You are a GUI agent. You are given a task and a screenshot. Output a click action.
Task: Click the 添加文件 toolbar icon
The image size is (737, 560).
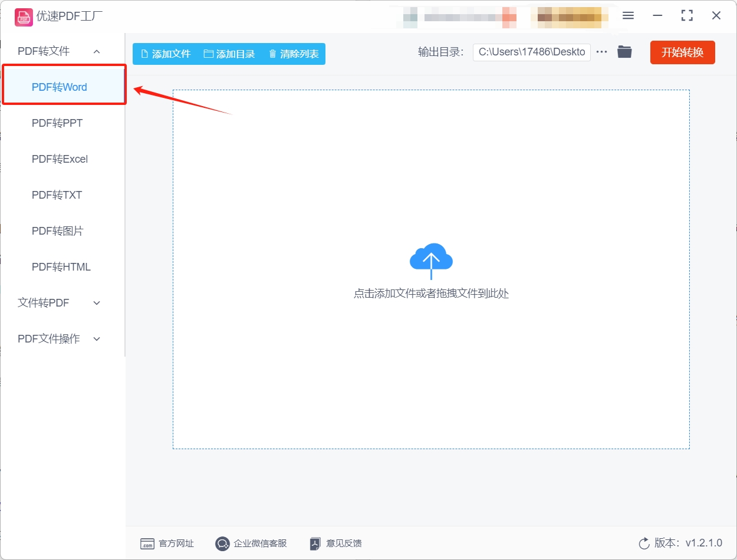click(143, 52)
